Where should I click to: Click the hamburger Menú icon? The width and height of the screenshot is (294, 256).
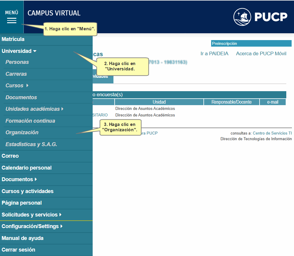coord(12,20)
